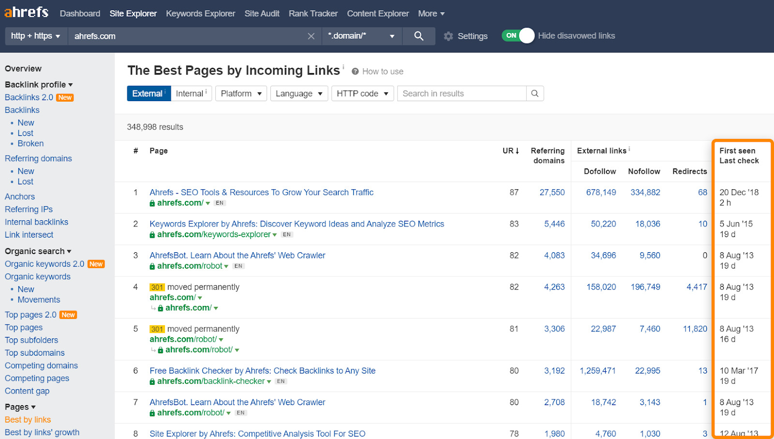The width and height of the screenshot is (774, 439).
Task: Navigate to Keywords Explorer
Action: (x=200, y=13)
